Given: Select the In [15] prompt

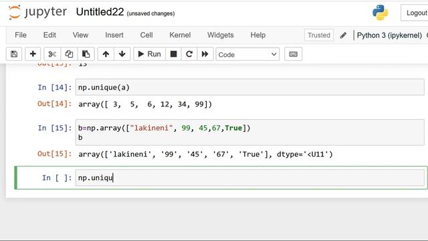Looking at the screenshot, I should tap(55, 128).
